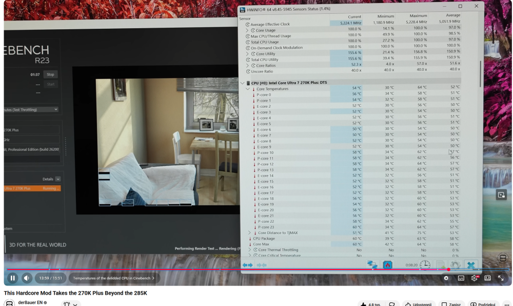This screenshot has width=513, height=306.
Task: Dislike the video with the thumbs-down icon
Action: point(391,304)
